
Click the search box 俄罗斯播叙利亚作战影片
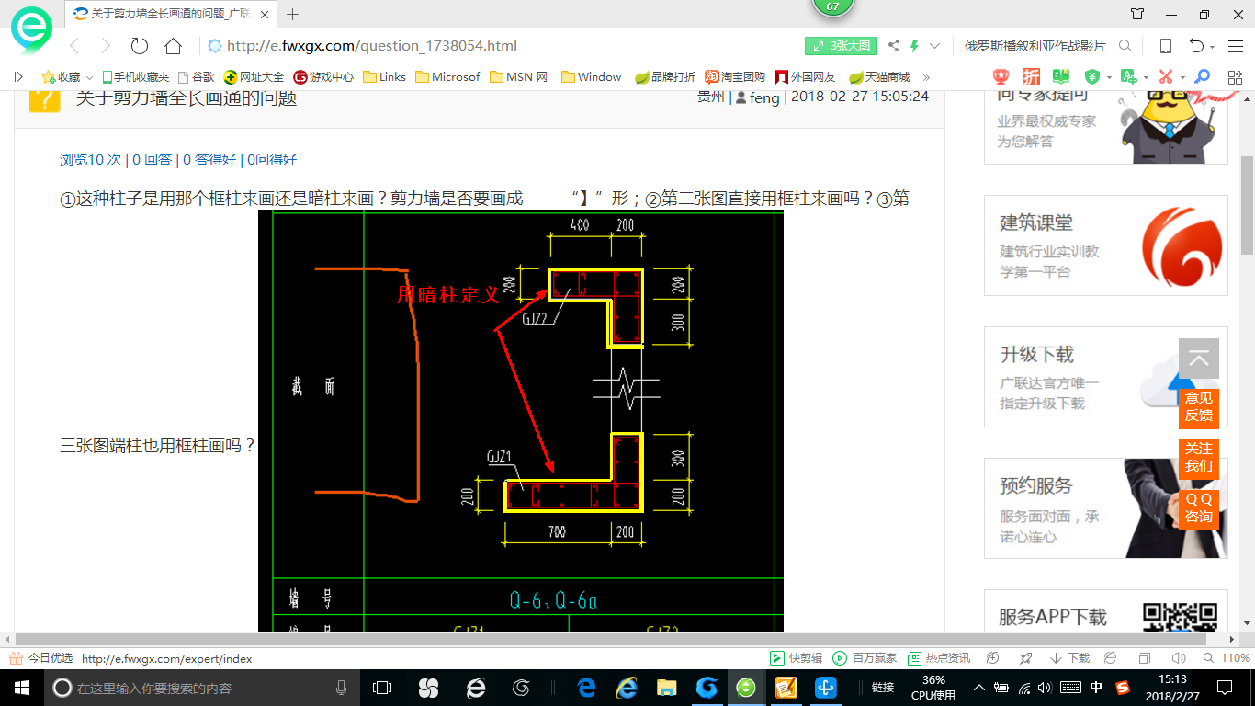click(x=1035, y=46)
